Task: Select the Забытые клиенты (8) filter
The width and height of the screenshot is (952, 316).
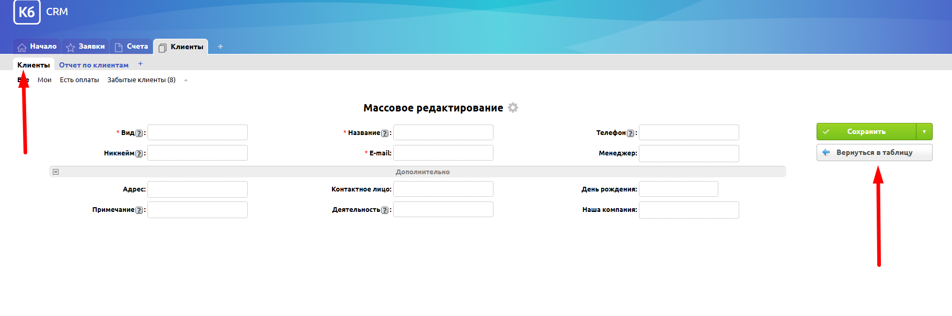Action: [141, 80]
